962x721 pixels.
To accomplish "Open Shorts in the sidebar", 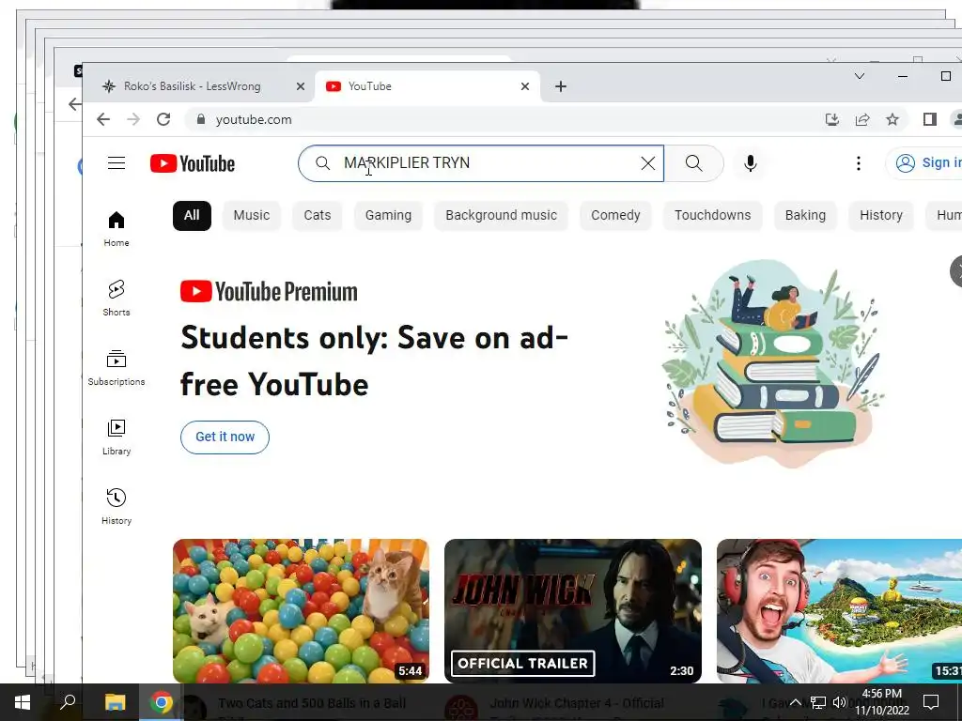I will 116,298.
